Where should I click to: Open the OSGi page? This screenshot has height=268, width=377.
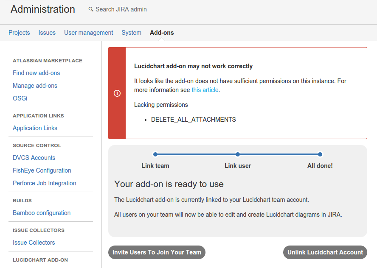20,98
